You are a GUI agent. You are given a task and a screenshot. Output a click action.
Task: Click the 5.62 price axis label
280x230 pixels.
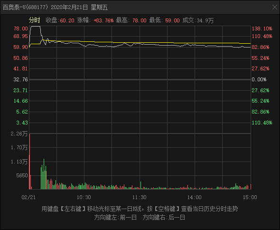[22, 112]
